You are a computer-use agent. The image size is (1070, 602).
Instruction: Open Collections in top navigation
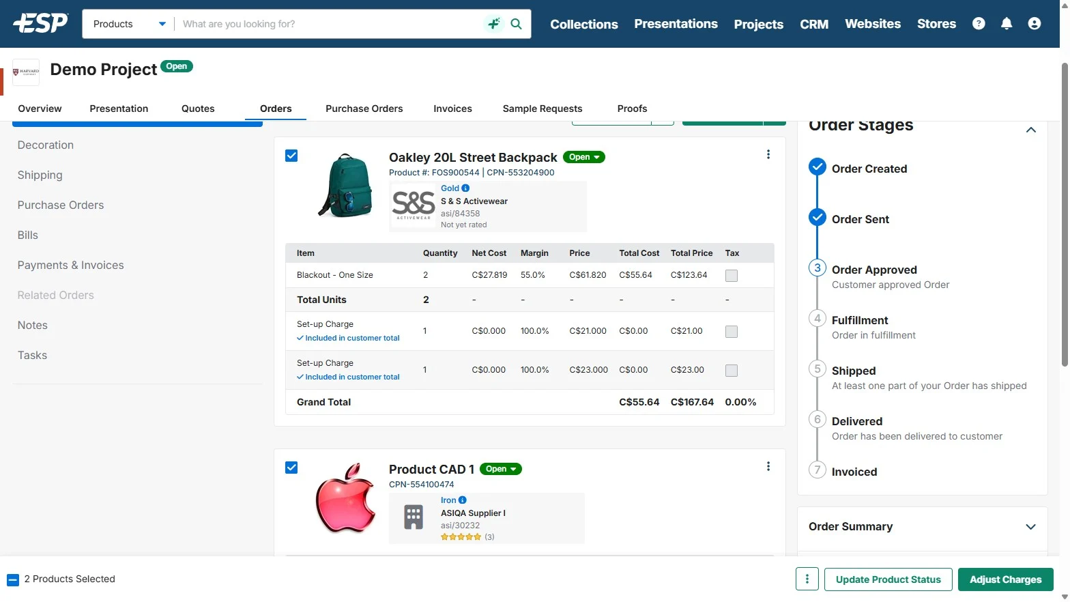[584, 24]
